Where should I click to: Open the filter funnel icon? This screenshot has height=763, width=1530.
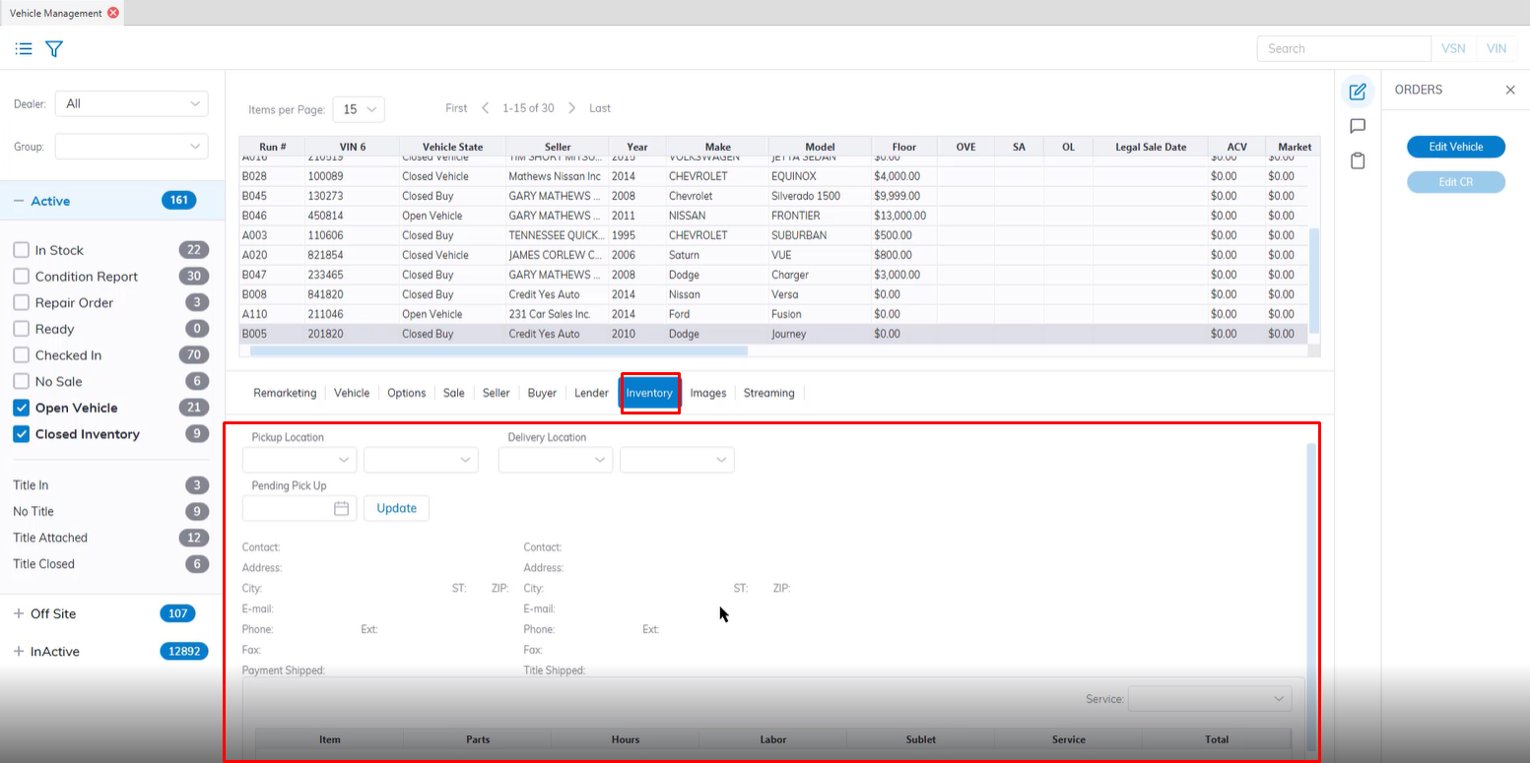[x=54, y=48]
